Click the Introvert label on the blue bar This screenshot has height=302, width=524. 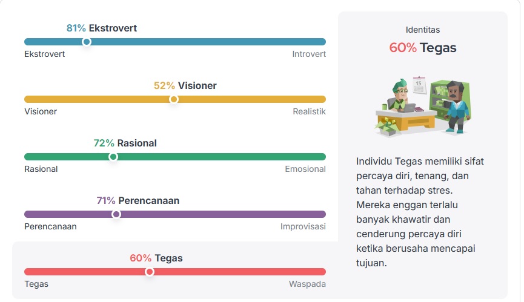(x=309, y=54)
